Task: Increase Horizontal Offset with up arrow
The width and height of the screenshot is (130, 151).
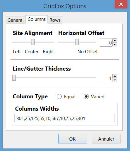Action: pyautogui.click(x=115, y=40)
